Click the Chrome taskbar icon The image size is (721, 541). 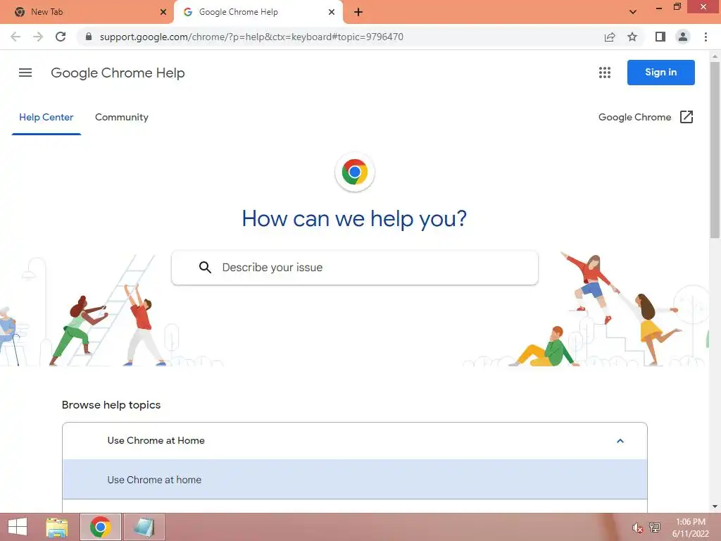tap(101, 527)
